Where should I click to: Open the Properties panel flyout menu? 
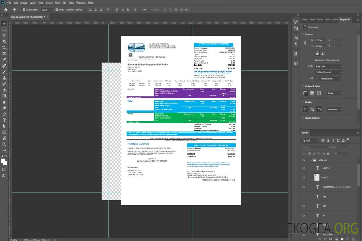pyautogui.click(x=358, y=20)
